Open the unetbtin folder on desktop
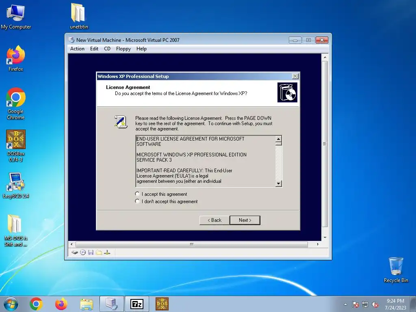 (79, 16)
